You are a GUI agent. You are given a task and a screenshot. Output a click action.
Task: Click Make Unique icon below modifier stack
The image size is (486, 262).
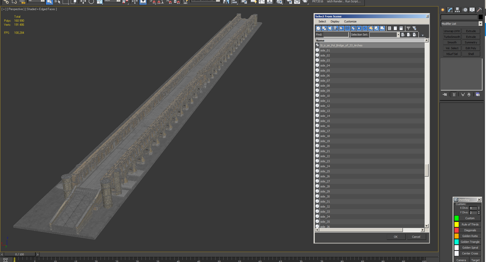click(x=463, y=95)
